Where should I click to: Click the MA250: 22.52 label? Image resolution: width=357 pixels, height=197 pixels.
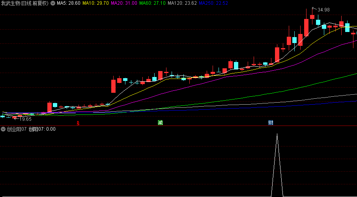(213, 4)
